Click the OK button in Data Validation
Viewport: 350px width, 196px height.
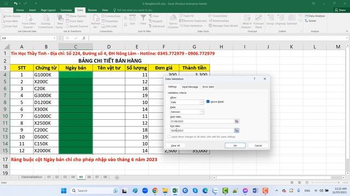[x=235, y=145]
